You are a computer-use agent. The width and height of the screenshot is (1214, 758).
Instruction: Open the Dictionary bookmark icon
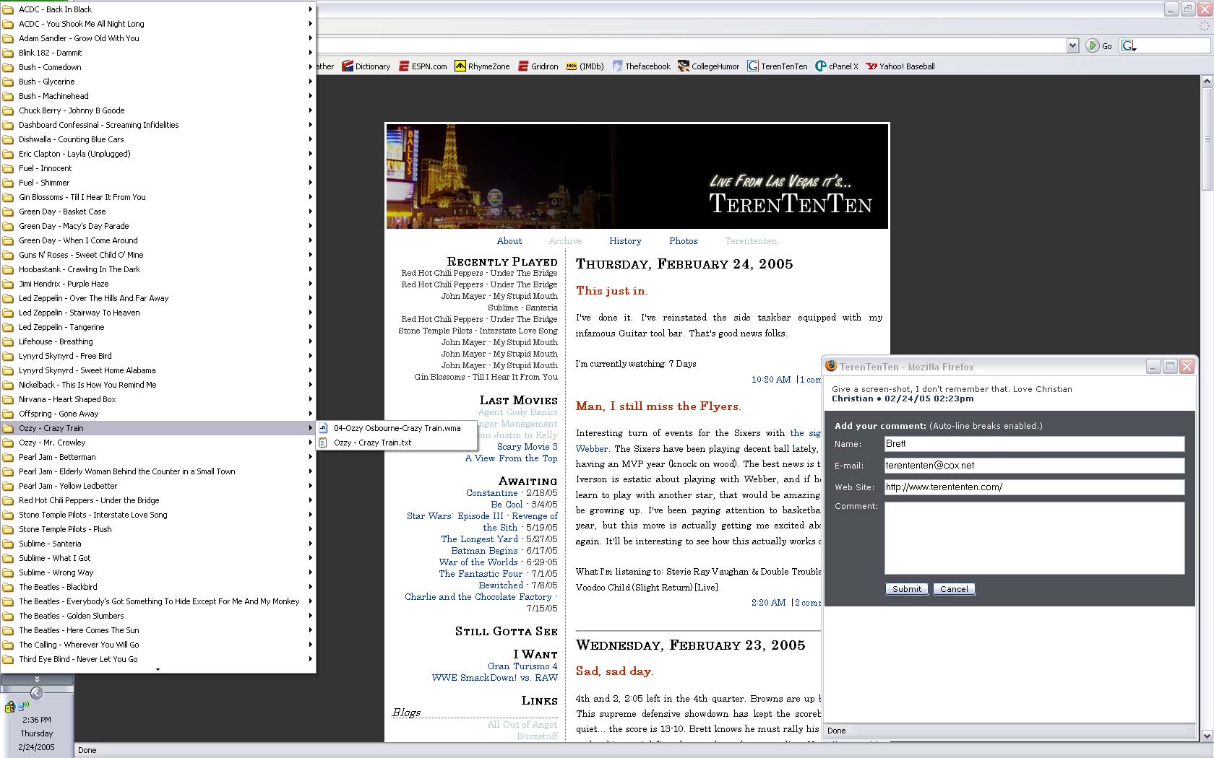tap(347, 66)
